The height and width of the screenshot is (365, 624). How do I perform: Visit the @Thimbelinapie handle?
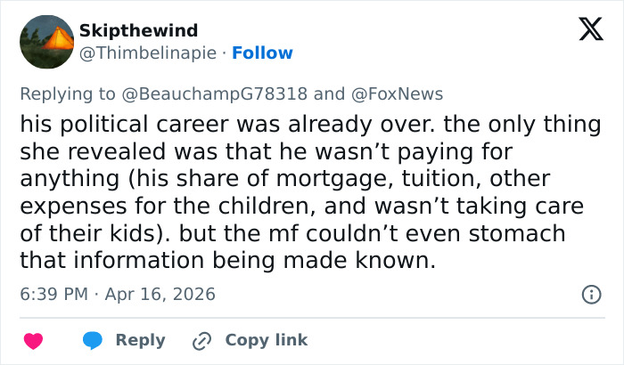[148, 53]
